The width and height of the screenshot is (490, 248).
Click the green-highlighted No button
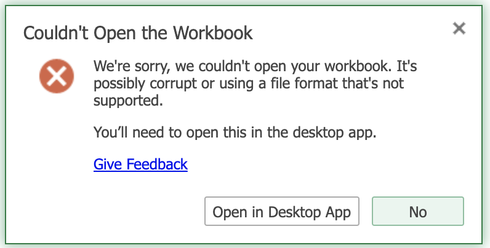[x=418, y=211]
